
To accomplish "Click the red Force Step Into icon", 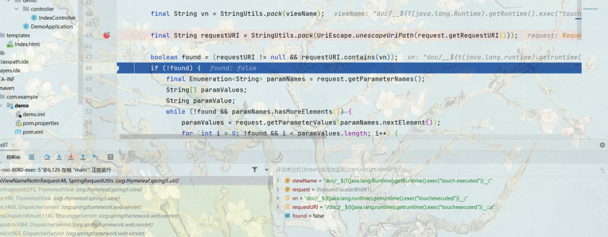I will click(x=71, y=157).
